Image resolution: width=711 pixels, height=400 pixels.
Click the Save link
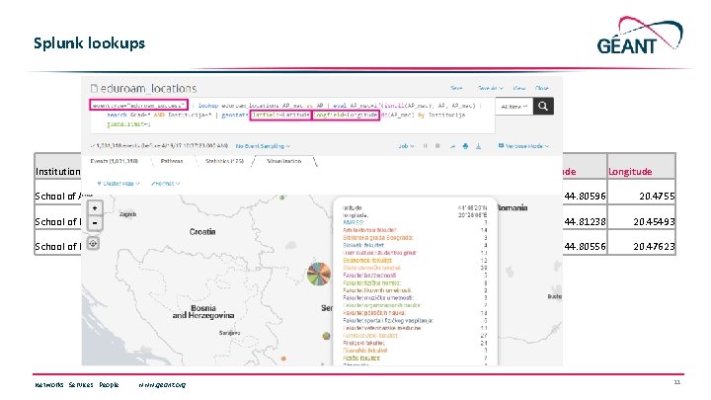(456, 88)
